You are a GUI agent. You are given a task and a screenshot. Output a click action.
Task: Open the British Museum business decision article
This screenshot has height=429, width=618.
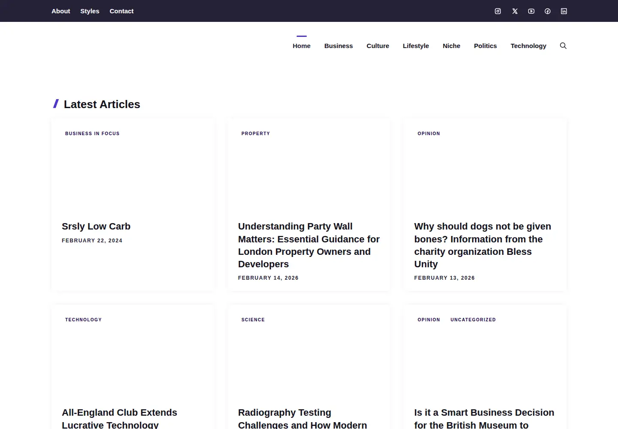[484, 418]
